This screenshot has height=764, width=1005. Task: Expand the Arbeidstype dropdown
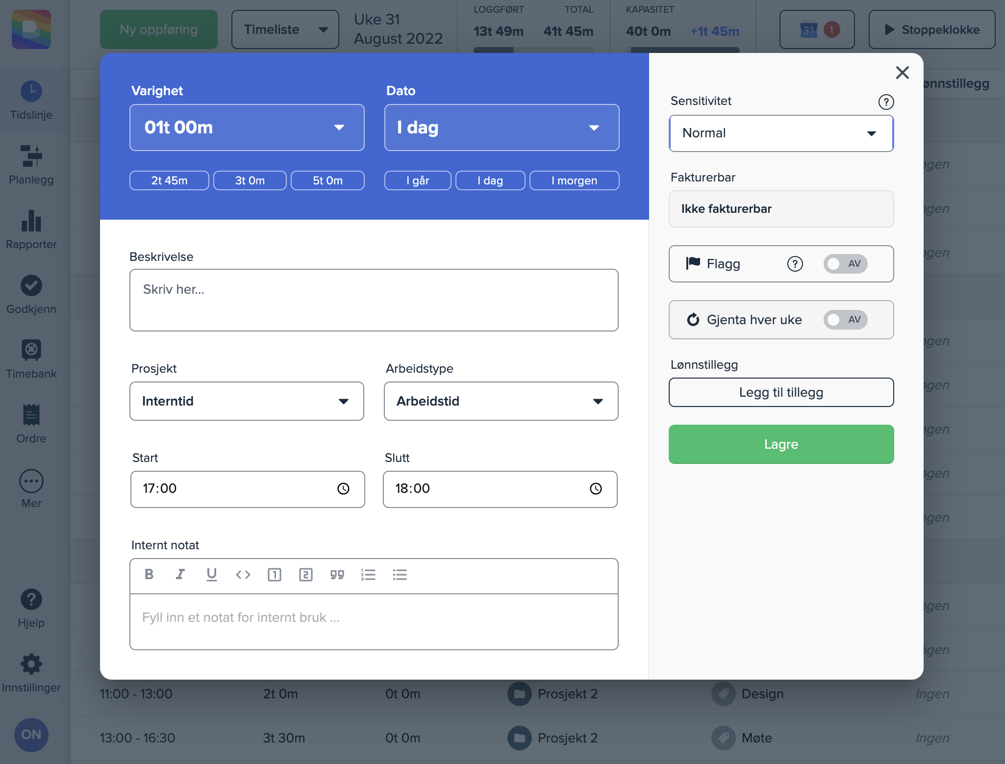[501, 401]
